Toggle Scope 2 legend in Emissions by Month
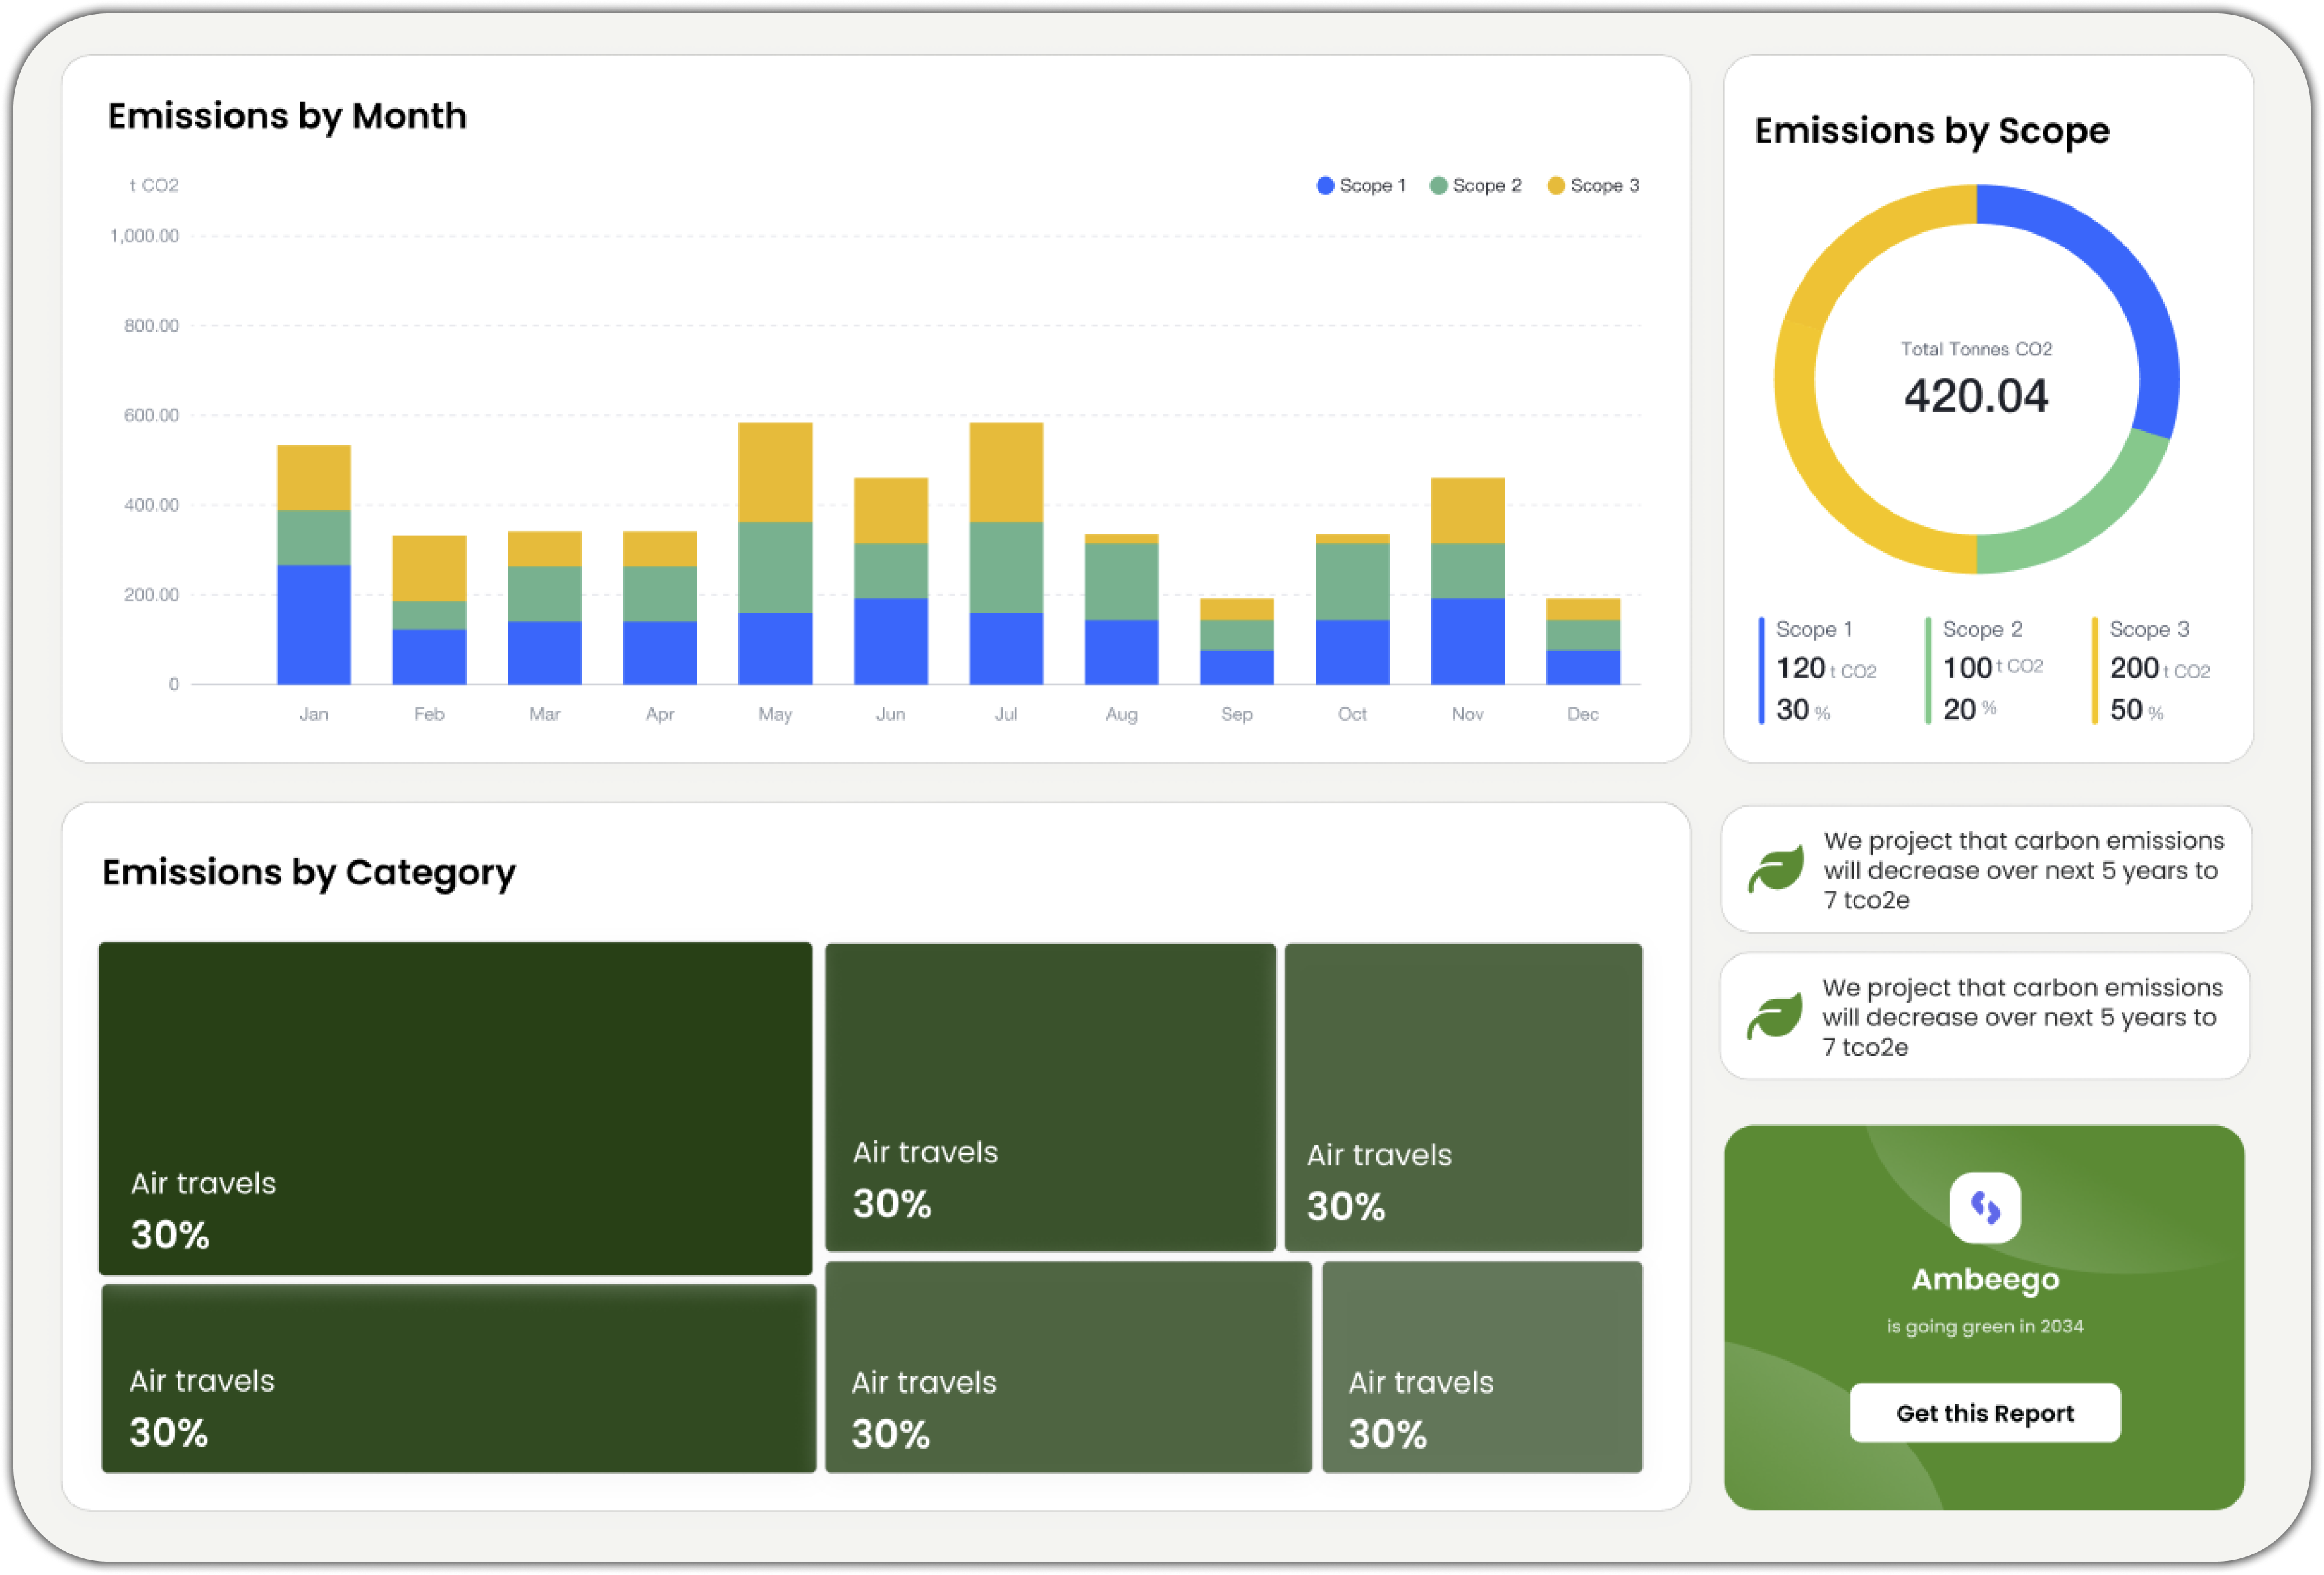This screenshot has height=1575, width=2324. click(x=1475, y=185)
